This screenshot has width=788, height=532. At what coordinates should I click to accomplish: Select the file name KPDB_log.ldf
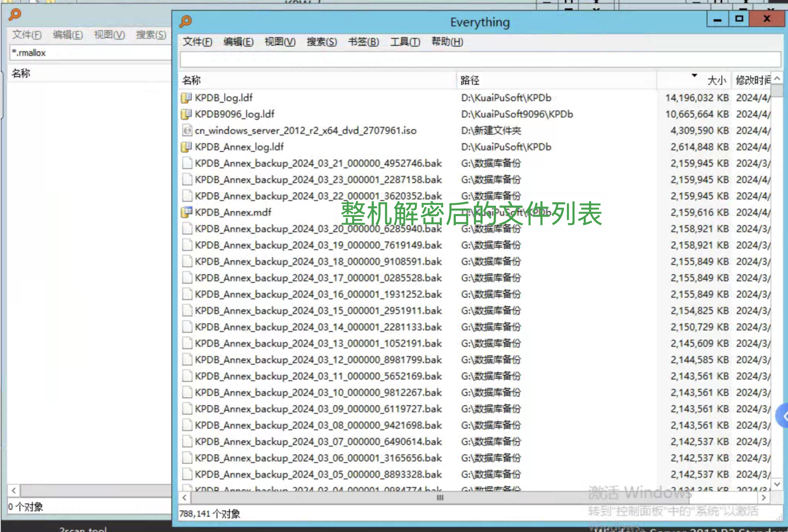tap(224, 98)
